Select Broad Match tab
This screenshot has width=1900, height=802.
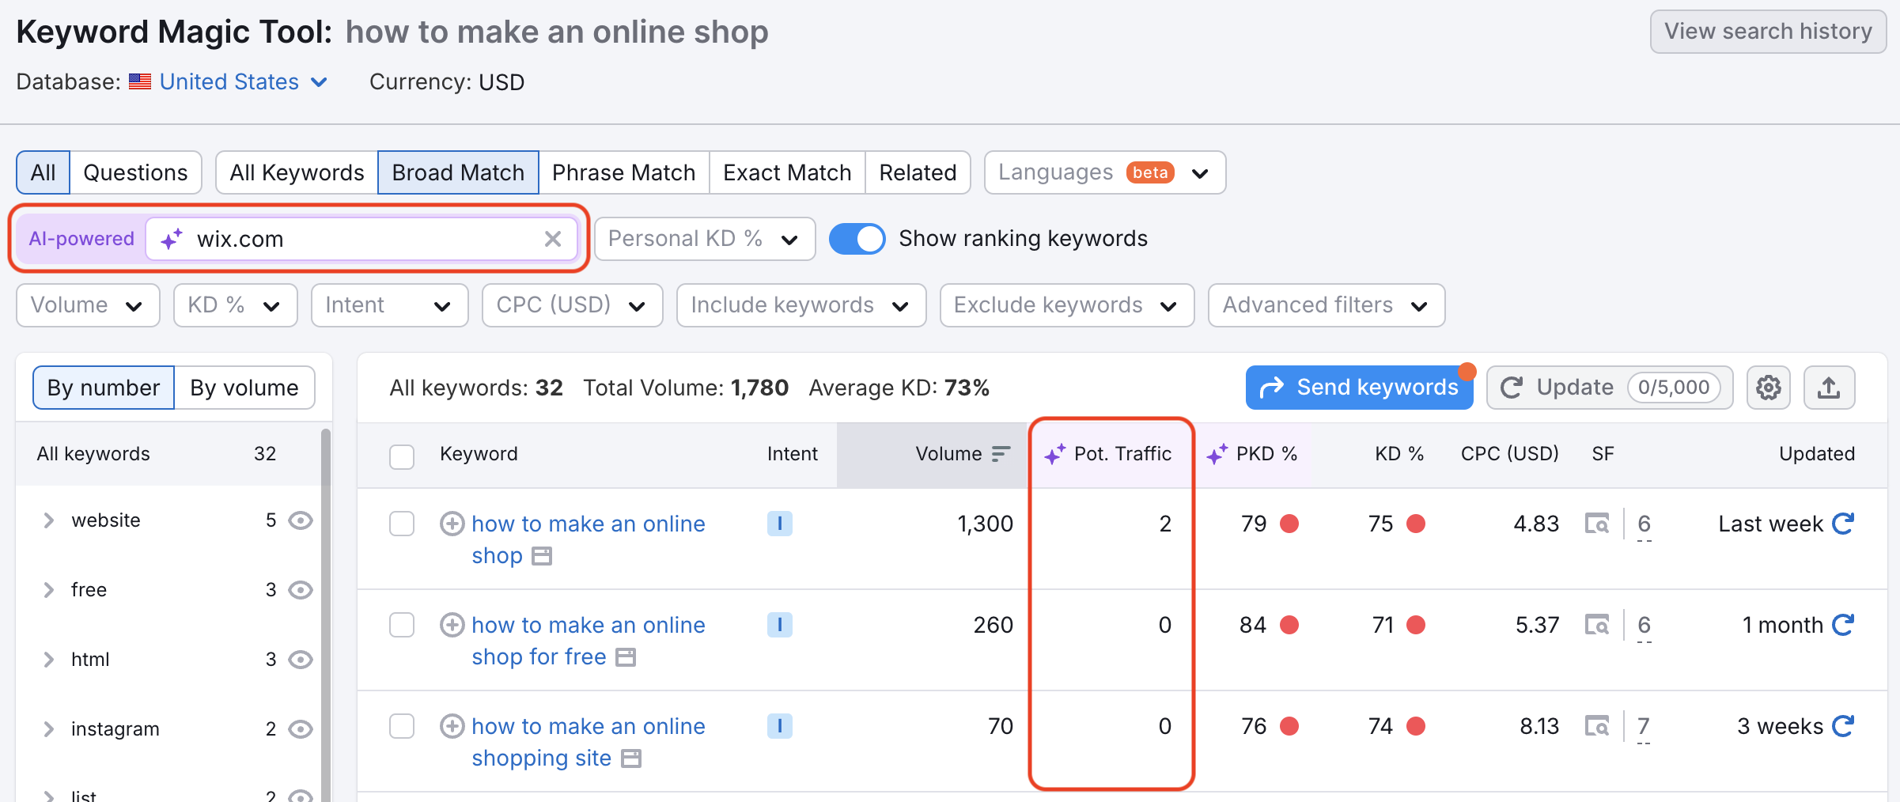(x=459, y=172)
